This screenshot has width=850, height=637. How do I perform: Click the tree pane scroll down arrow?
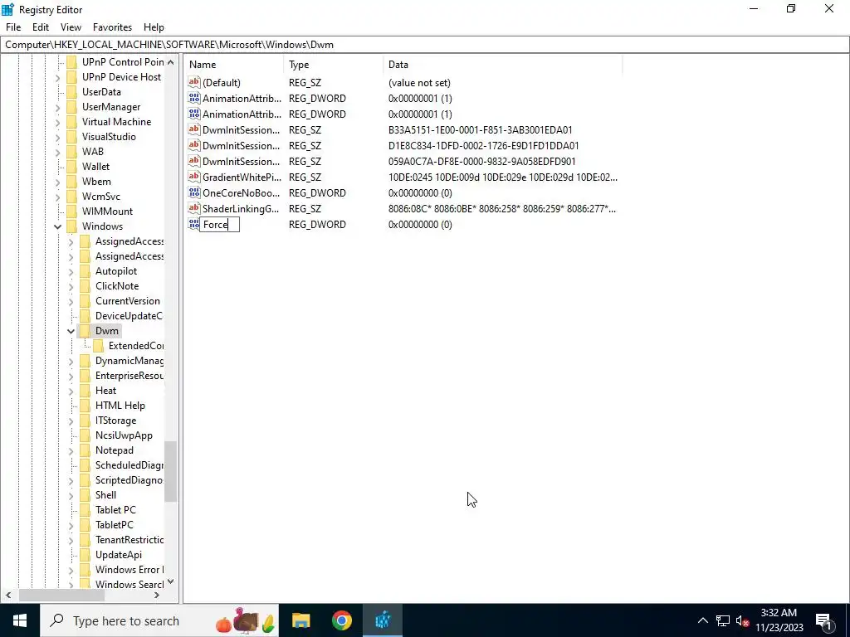point(171,581)
